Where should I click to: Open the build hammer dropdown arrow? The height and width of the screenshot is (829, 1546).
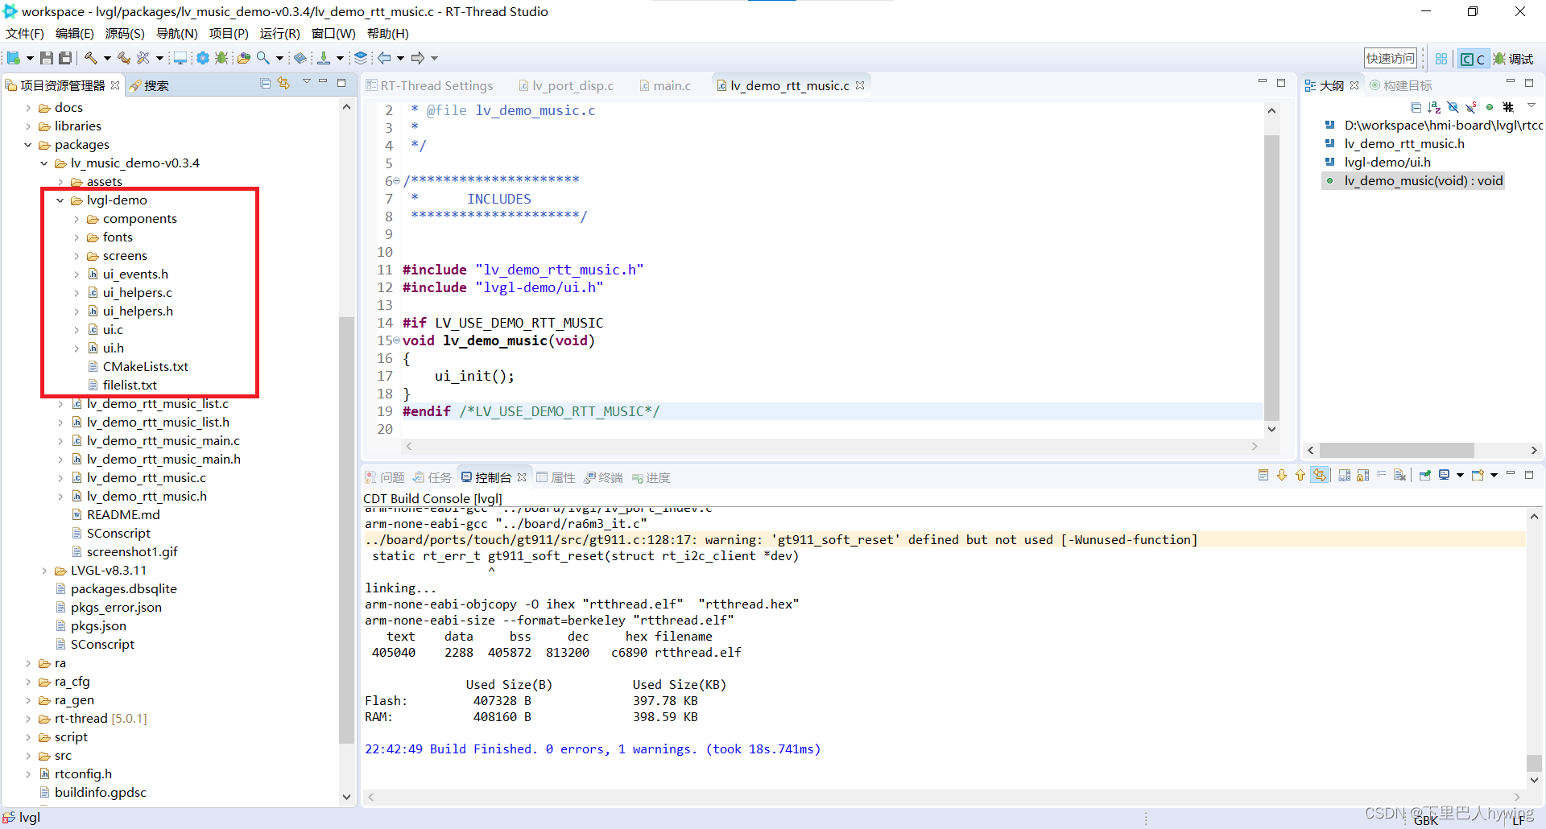pyautogui.click(x=106, y=58)
